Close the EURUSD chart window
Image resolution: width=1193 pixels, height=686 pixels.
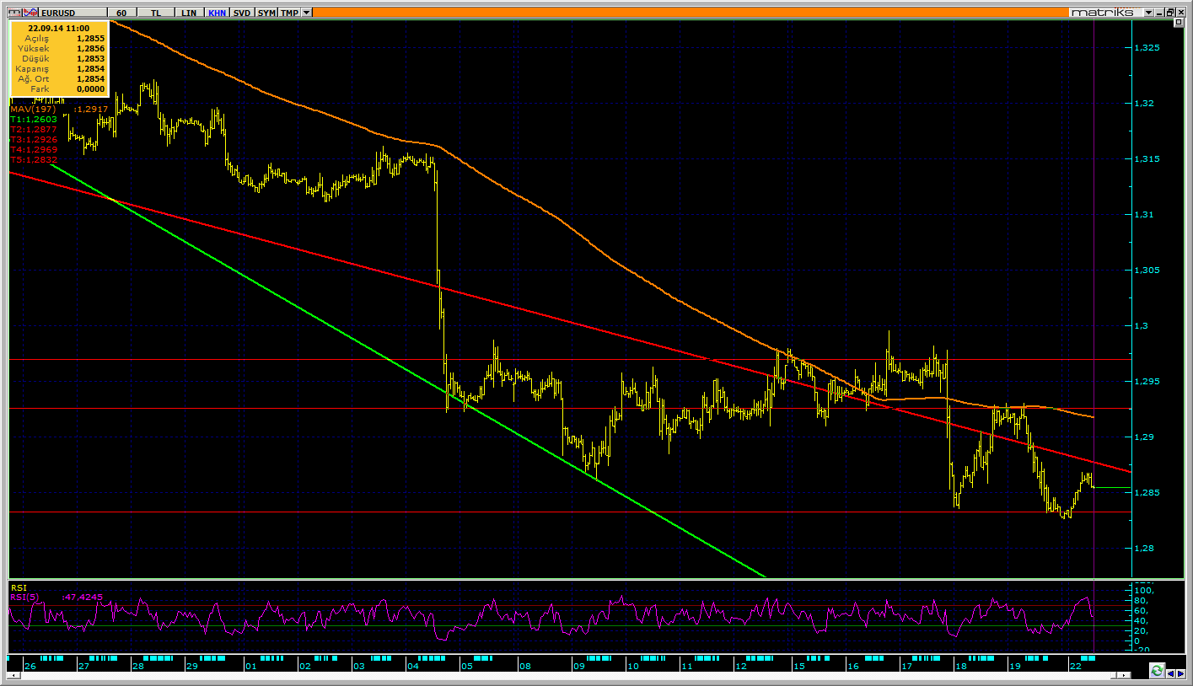pyautogui.click(x=1181, y=13)
